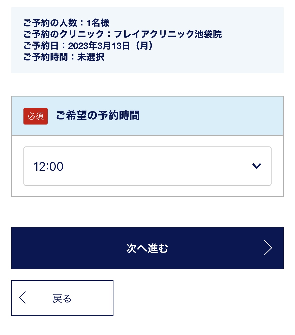The width and height of the screenshot is (295, 335).
Task: Click the ご予約時間 label text
Action: tap(46, 57)
